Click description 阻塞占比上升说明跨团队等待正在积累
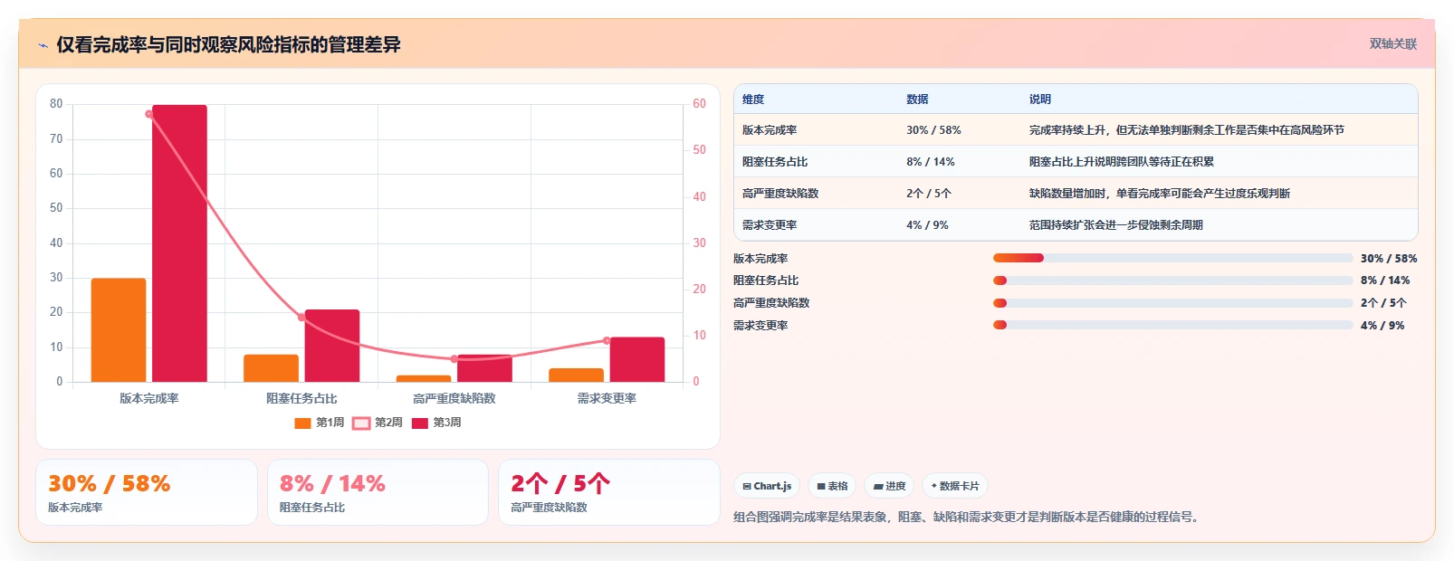1454x561 pixels. (x=1122, y=162)
